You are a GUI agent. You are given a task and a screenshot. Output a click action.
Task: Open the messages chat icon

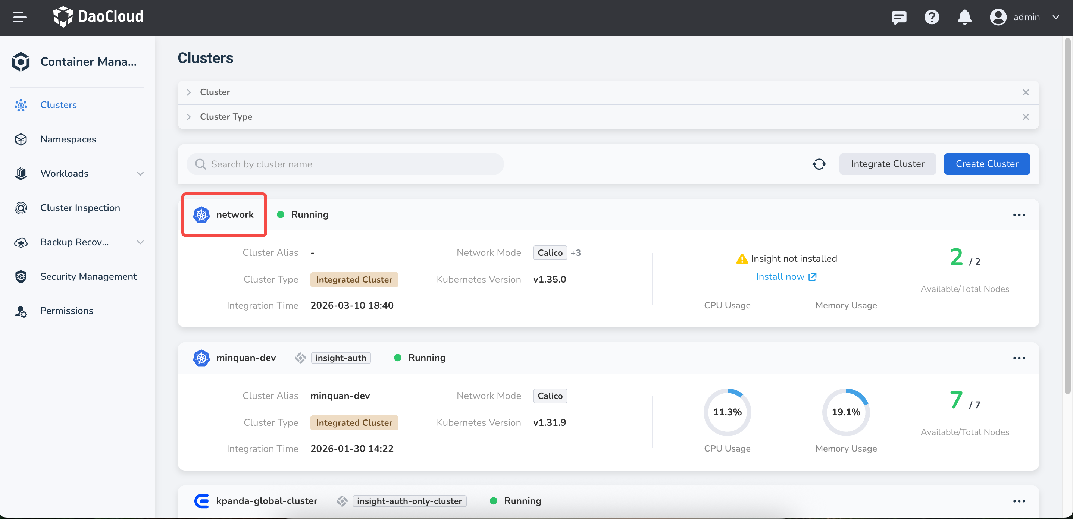point(898,17)
